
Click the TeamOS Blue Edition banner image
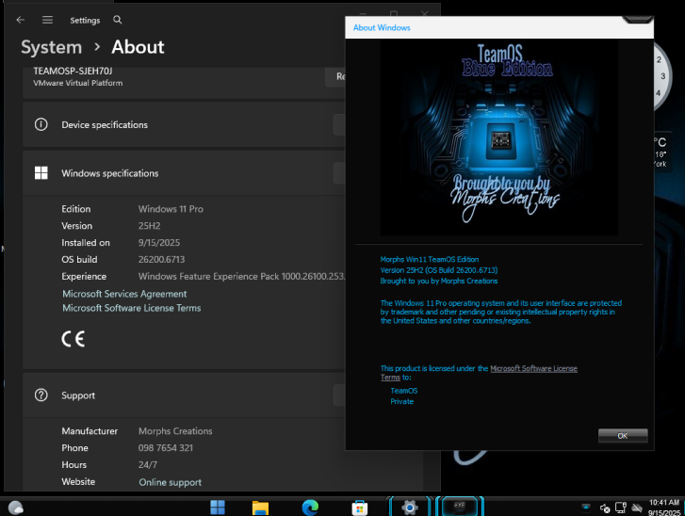pos(498,137)
